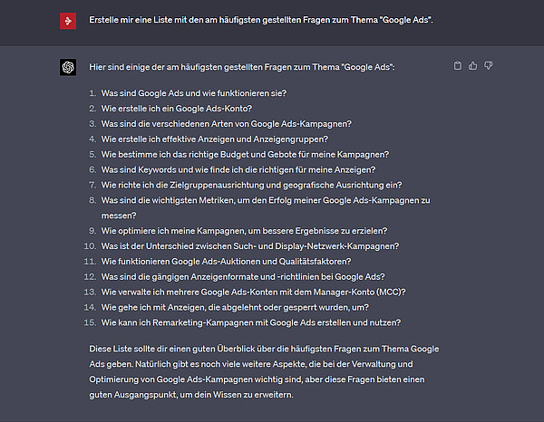The height and width of the screenshot is (422, 544).
Task: Click the thumbs down icon
Action: click(488, 65)
